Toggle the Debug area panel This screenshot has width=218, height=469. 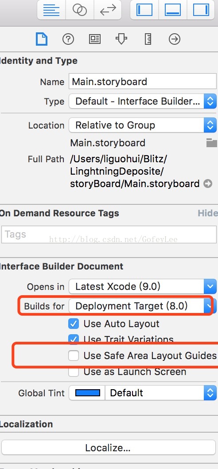pyautogui.click(x=173, y=10)
